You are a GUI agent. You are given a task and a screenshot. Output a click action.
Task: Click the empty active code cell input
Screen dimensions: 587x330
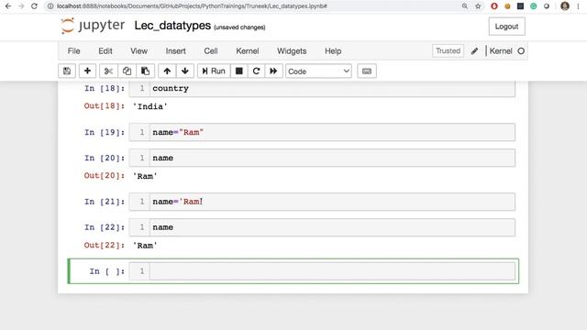coord(332,271)
